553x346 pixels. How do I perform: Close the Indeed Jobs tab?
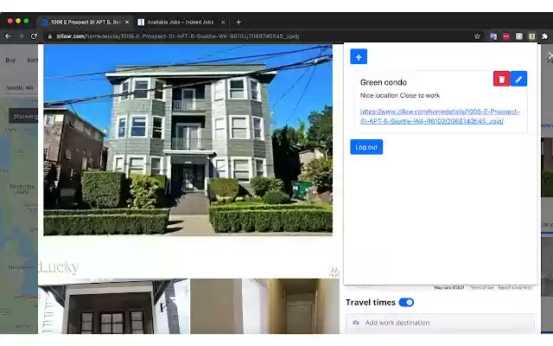click(223, 22)
